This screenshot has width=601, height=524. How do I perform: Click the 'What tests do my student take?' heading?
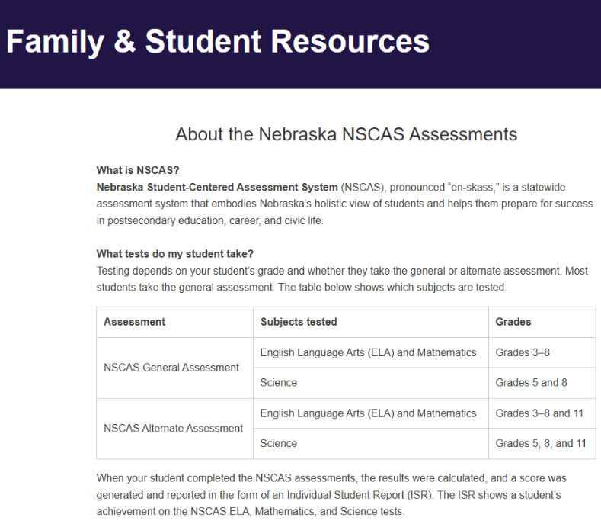pos(175,254)
